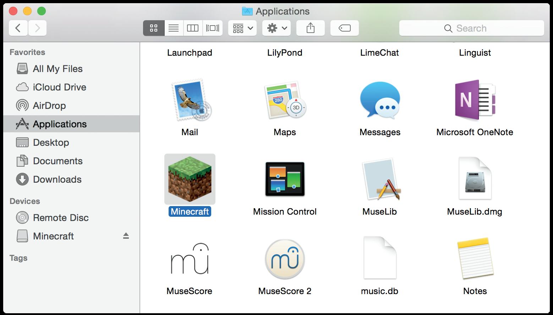Select the Minecraft volume under Devices
The width and height of the screenshot is (553, 315).
pyautogui.click(x=71, y=236)
